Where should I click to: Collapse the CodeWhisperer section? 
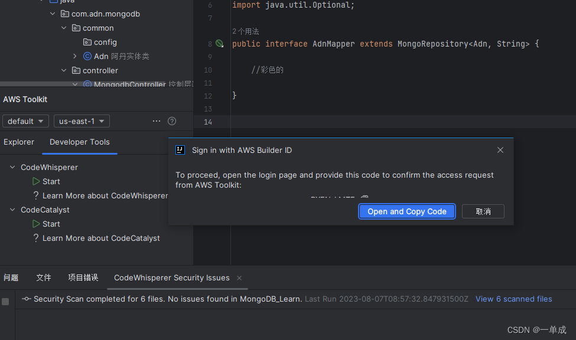(x=12, y=167)
